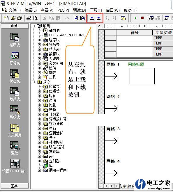Click the Cut scissors icon
The width and height of the screenshot is (173, 192).
tap(45, 18)
